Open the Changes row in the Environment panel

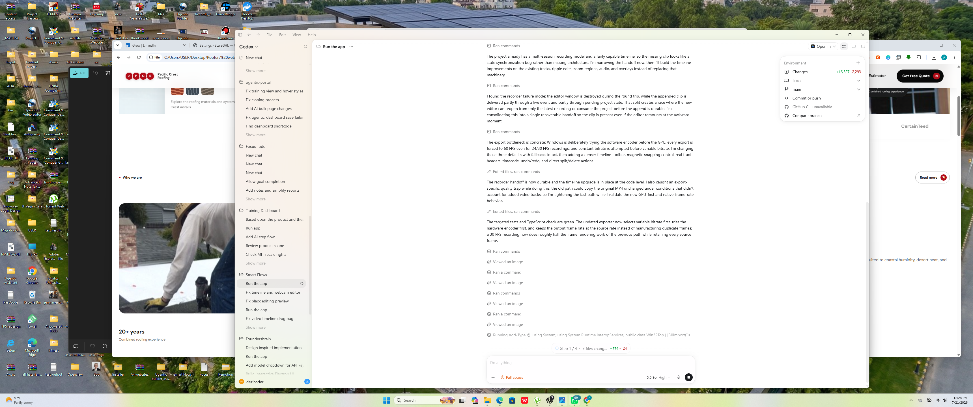(822, 72)
